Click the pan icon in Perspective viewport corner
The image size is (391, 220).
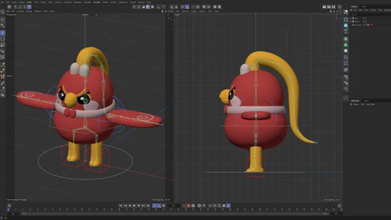tap(162, 11)
